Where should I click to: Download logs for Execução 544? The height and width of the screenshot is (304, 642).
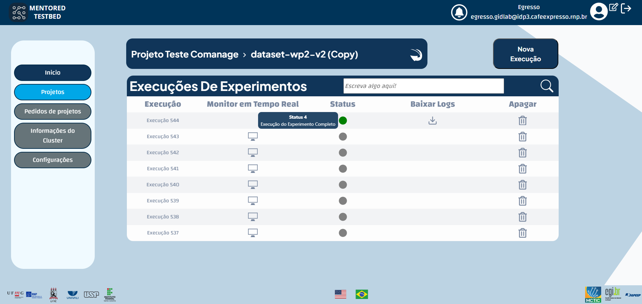click(x=432, y=120)
